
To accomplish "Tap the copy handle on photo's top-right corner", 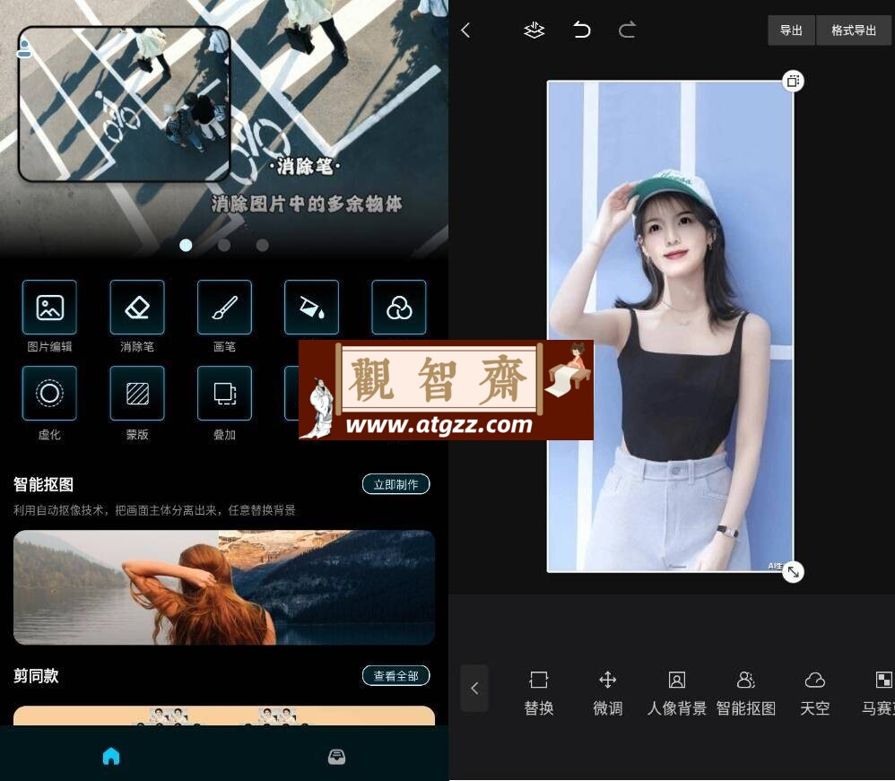I will pyautogui.click(x=793, y=81).
